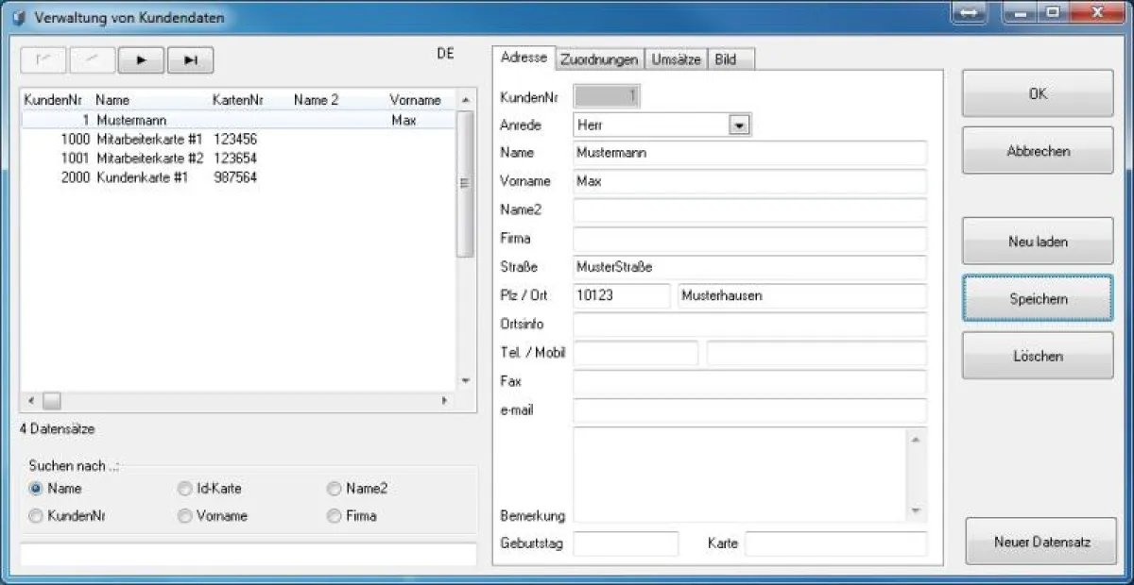Click the e-mail input field
This screenshot has width=1134, height=585.
tap(749, 410)
